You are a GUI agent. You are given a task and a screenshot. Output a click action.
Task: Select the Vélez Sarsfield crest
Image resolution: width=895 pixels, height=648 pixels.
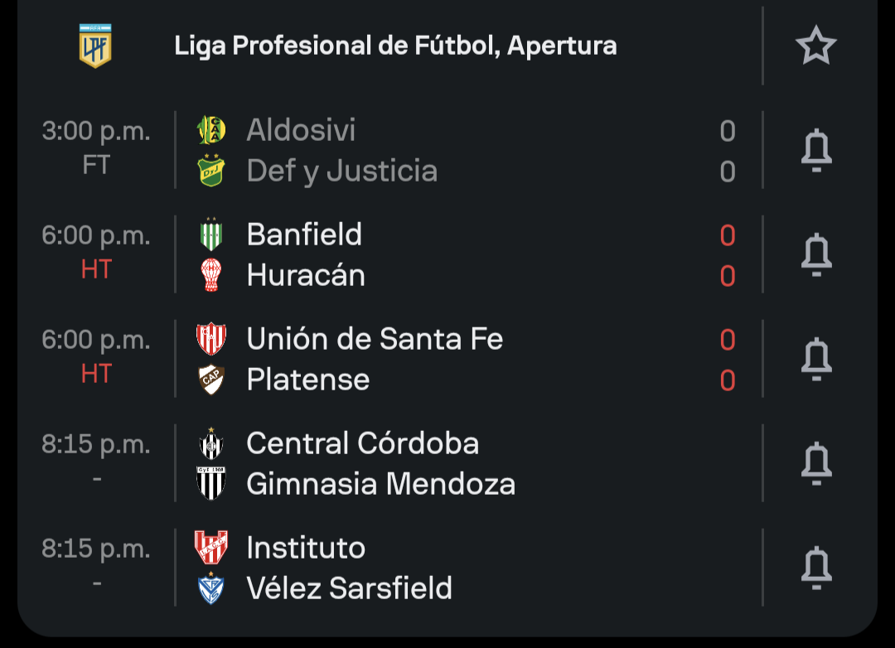click(211, 588)
